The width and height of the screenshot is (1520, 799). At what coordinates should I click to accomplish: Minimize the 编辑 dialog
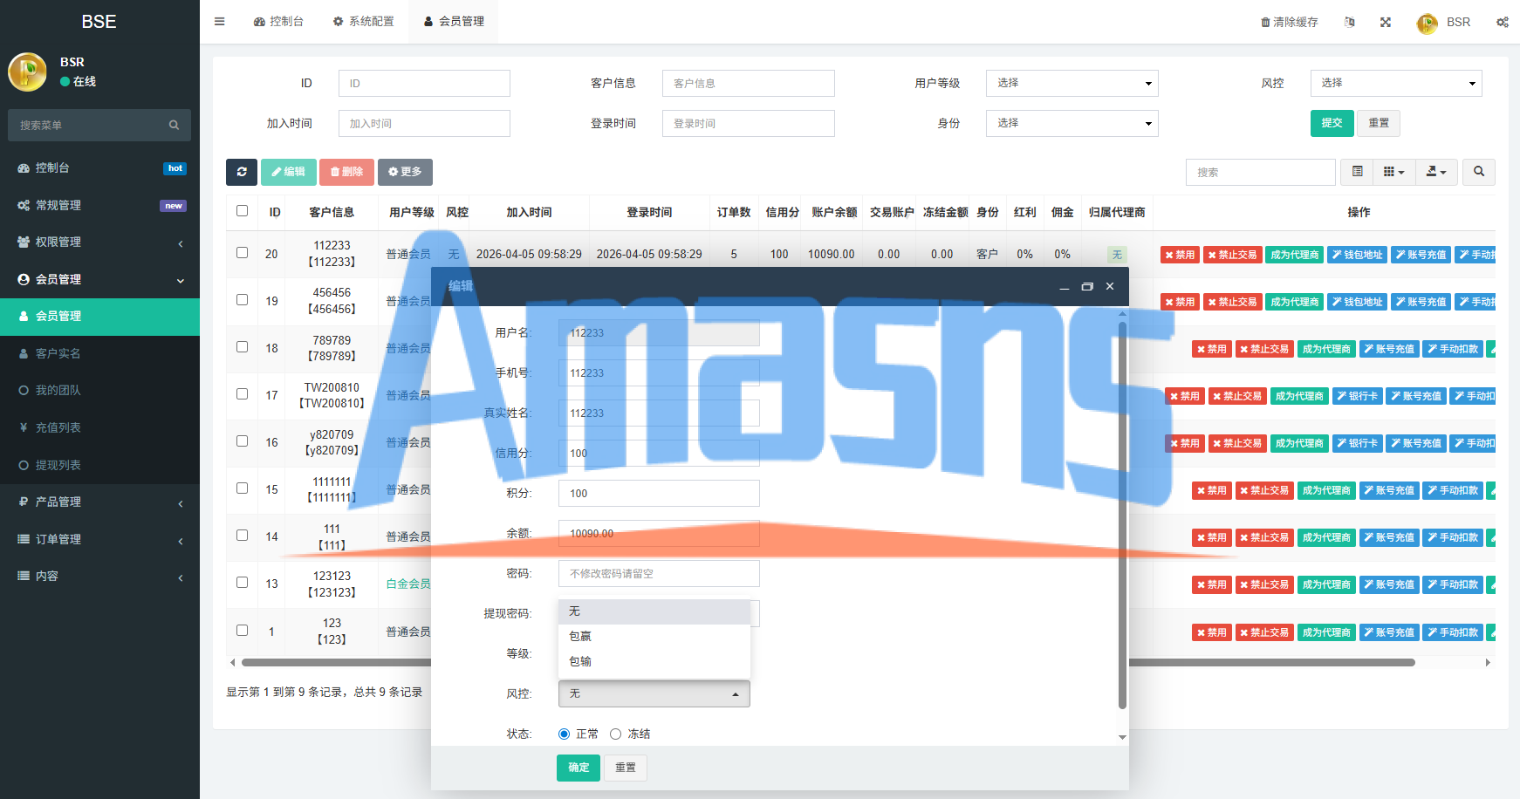1065,287
